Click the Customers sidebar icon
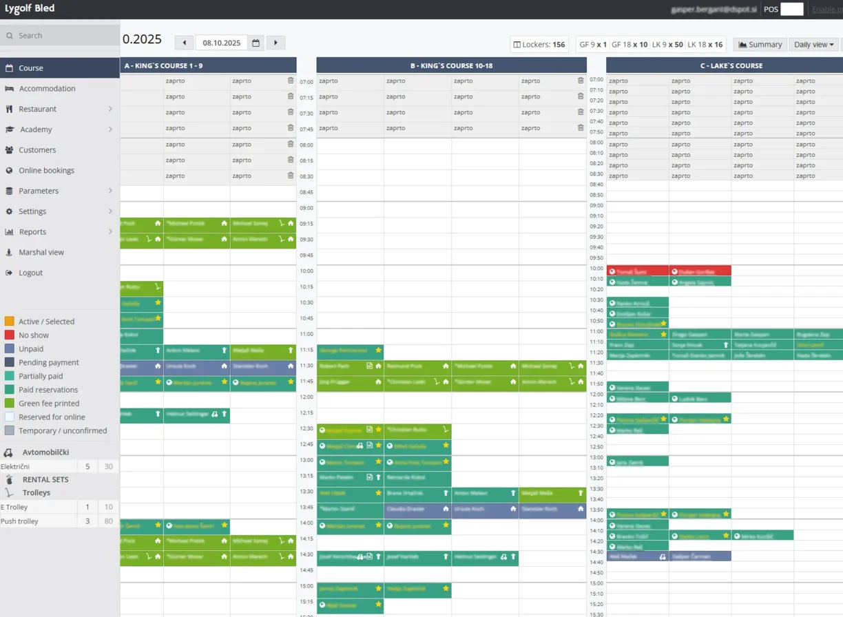 tap(10, 150)
